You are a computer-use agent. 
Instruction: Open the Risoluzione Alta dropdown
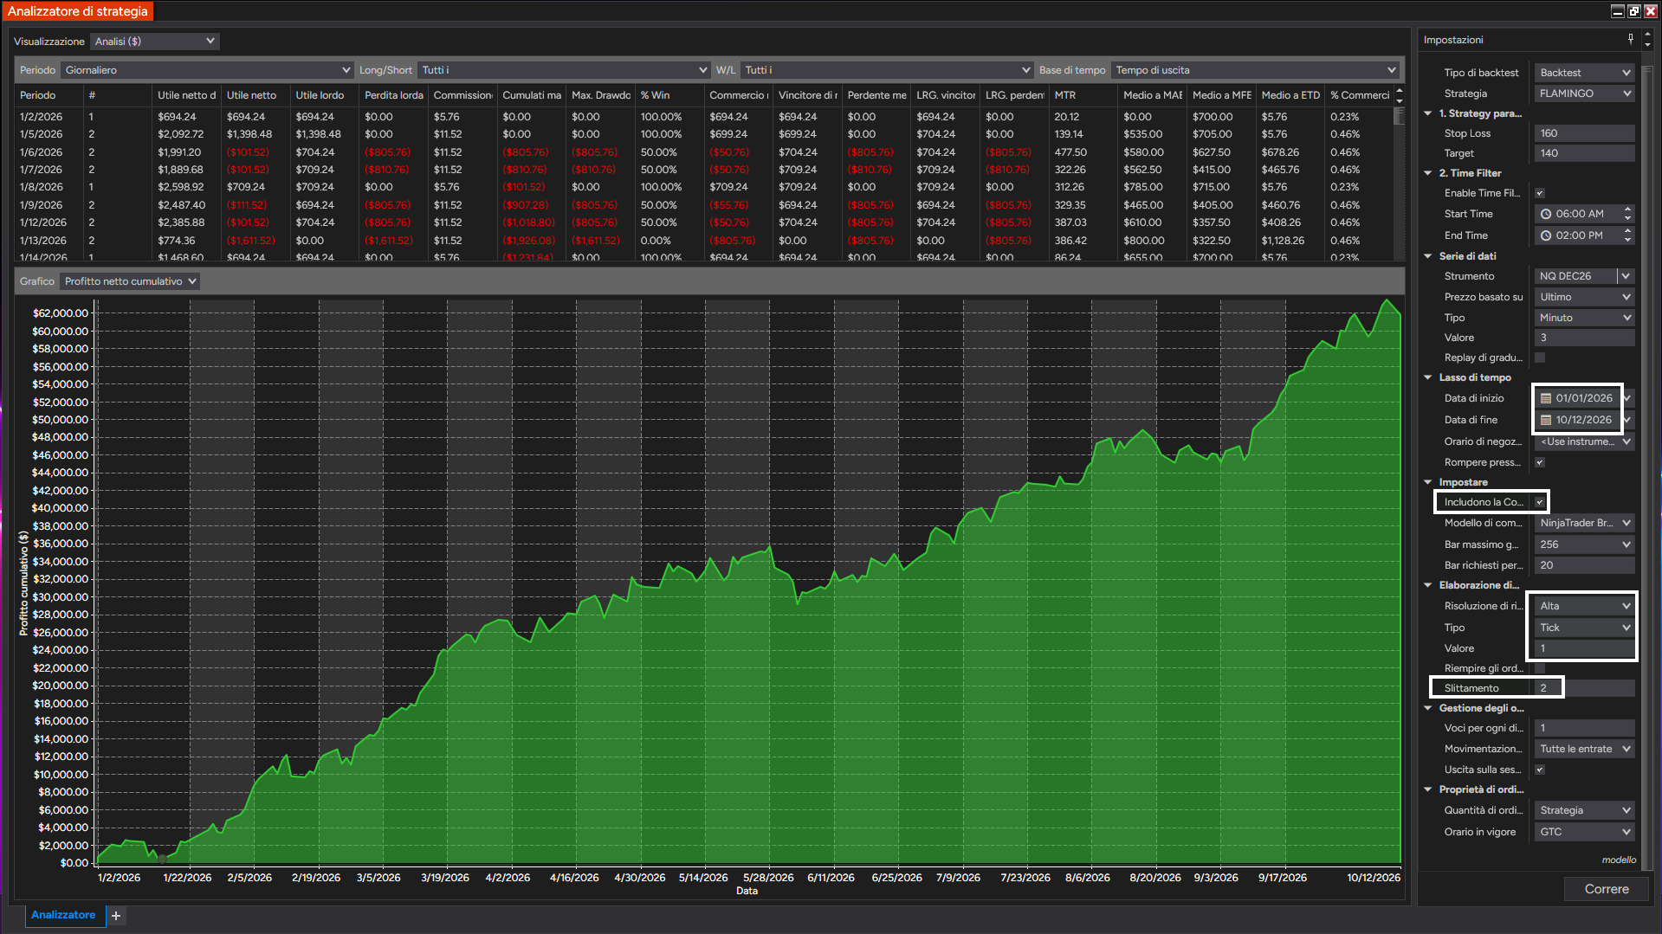click(1584, 606)
